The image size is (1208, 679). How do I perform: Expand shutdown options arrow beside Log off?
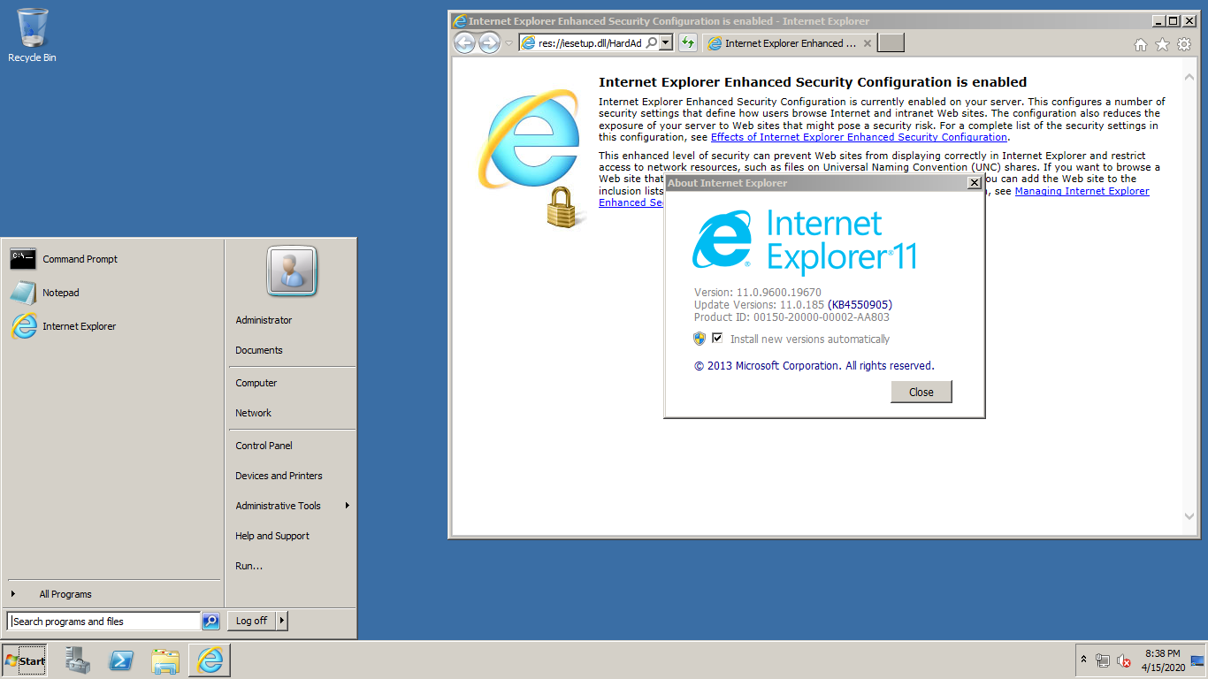282,621
